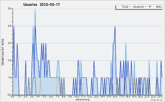Click the 1.0 y-axis value
The width and height of the screenshot is (165, 102).
tap(9, 78)
